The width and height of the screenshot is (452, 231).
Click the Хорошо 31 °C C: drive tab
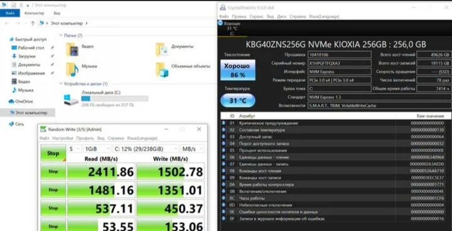[232, 28]
